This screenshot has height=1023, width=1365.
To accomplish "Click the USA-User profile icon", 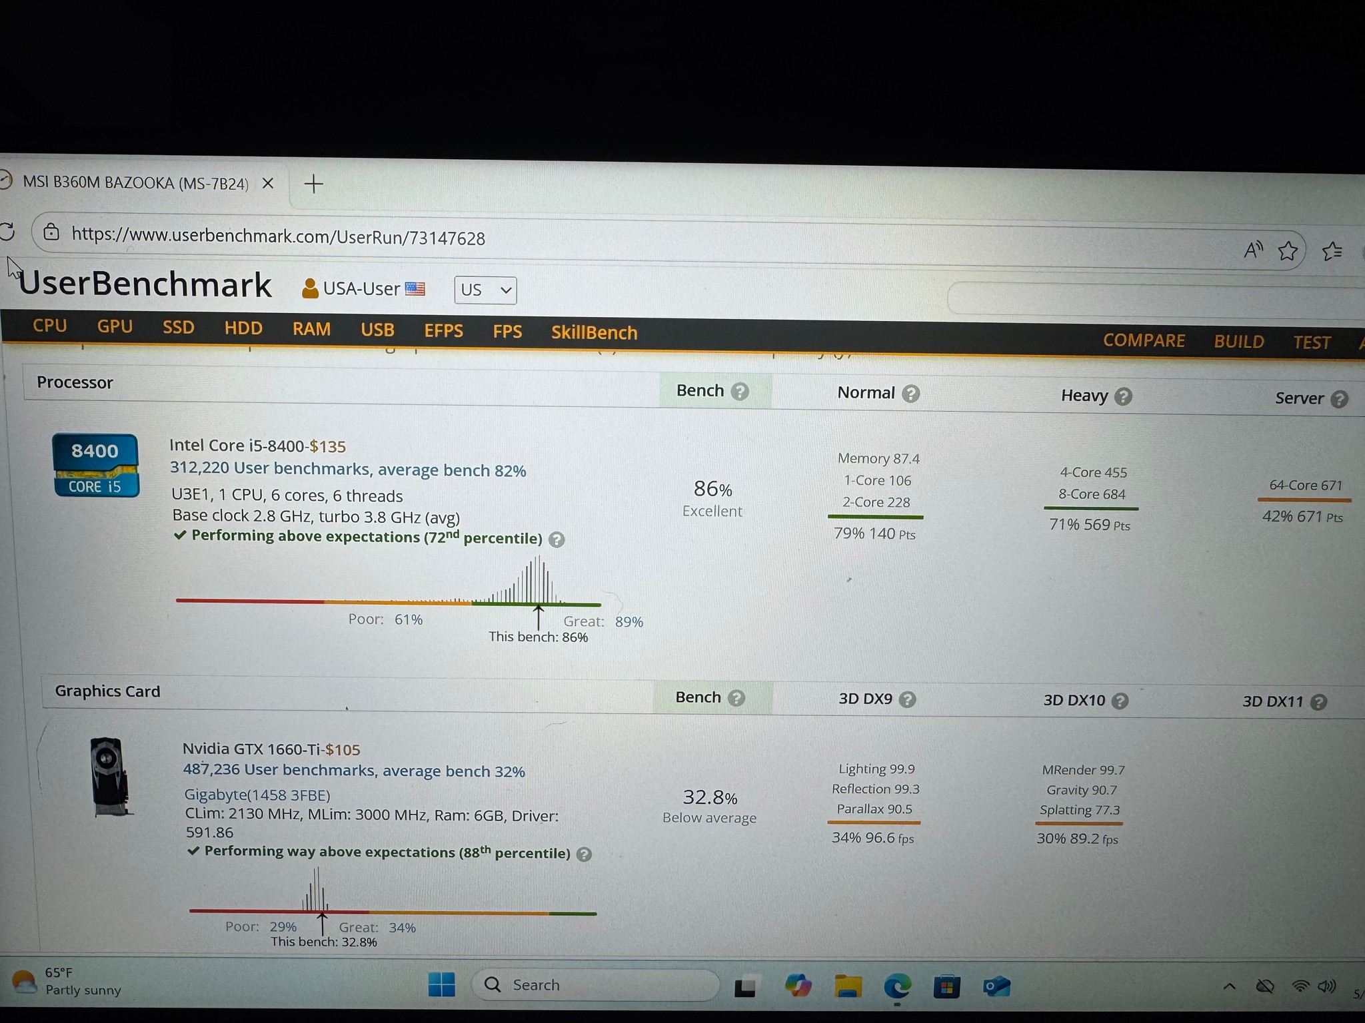I will tap(309, 288).
